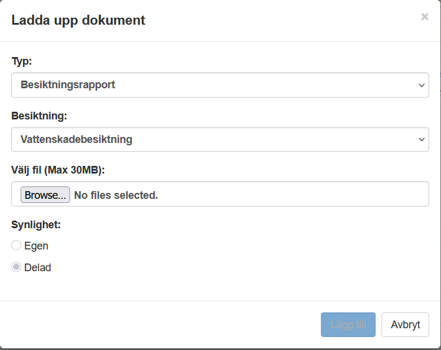The image size is (441, 350).
Task: Close the upload dialog with the X icon
Action: point(425,17)
